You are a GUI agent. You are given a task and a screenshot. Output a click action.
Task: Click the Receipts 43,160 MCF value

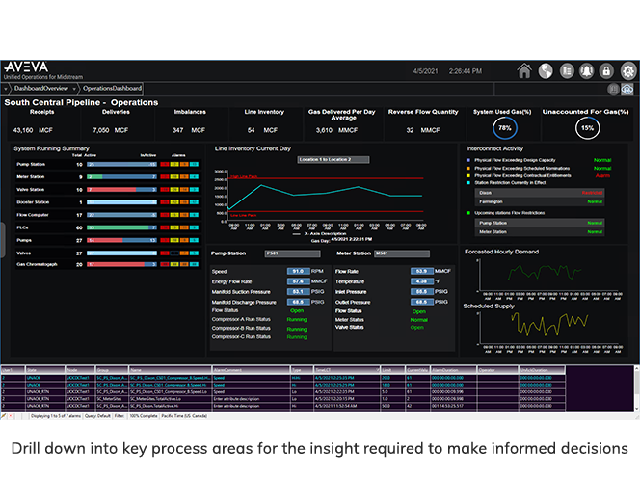point(33,130)
